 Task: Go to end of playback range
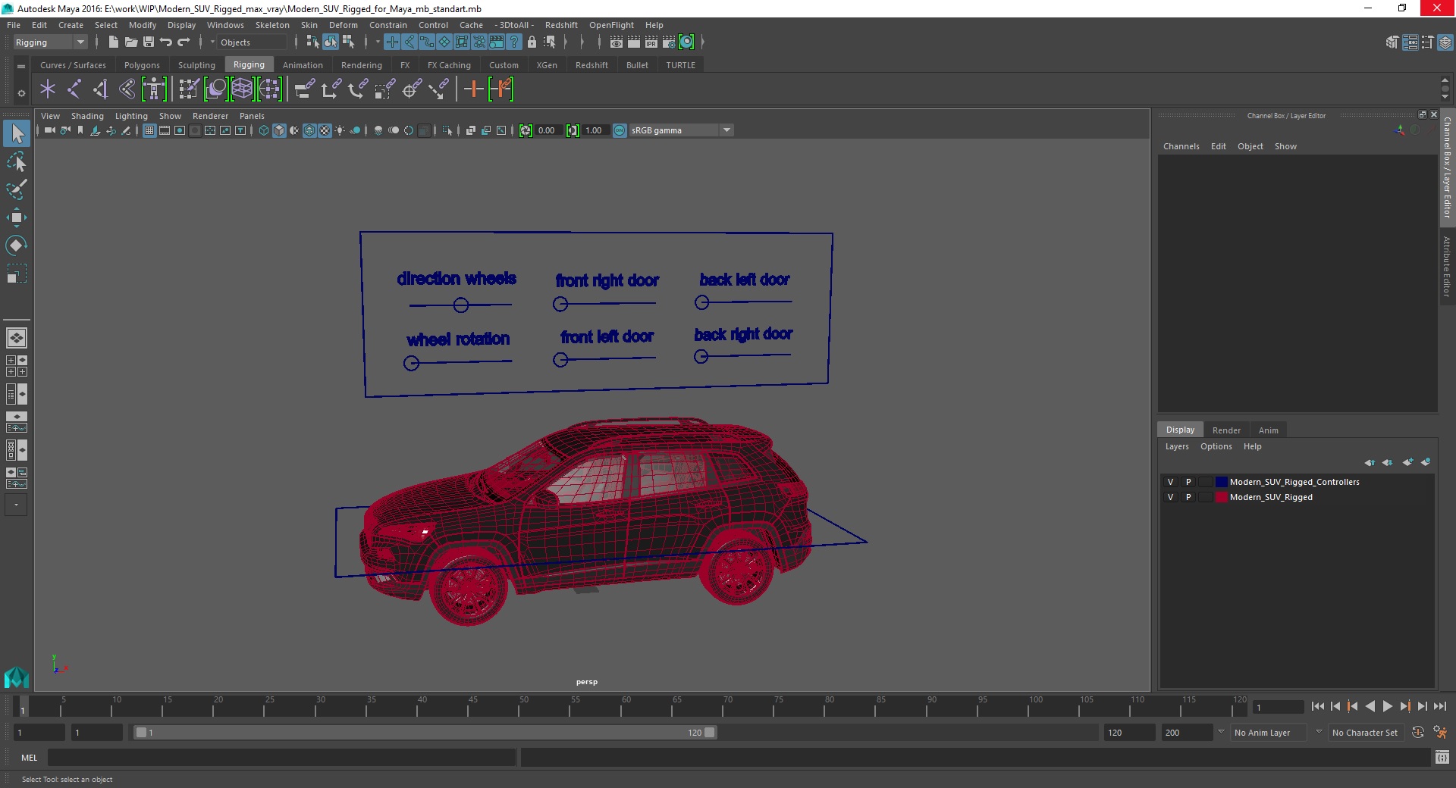[x=1440, y=706]
